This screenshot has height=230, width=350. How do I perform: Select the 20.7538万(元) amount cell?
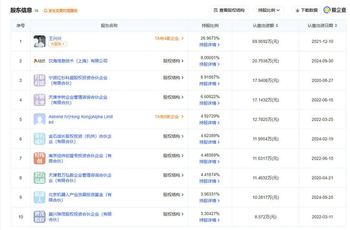tap(266, 61)
